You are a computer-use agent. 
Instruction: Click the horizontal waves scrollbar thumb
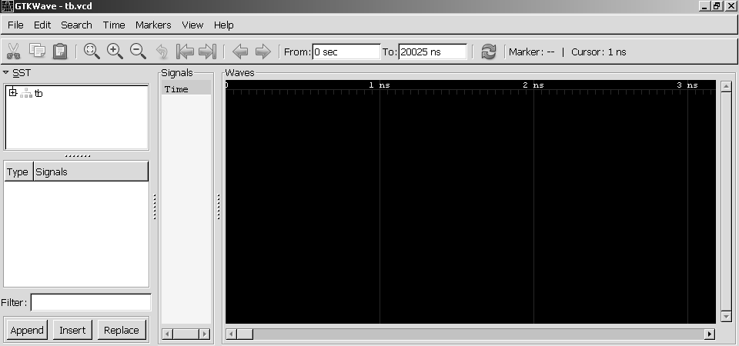coord(244,334)
